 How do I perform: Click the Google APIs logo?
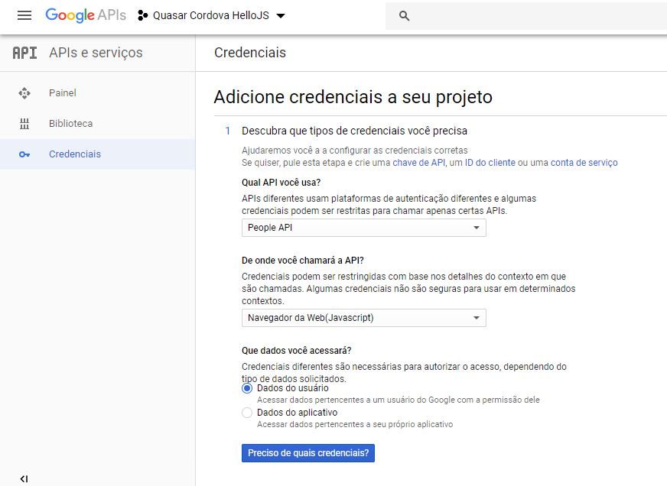tap(85, 15)
